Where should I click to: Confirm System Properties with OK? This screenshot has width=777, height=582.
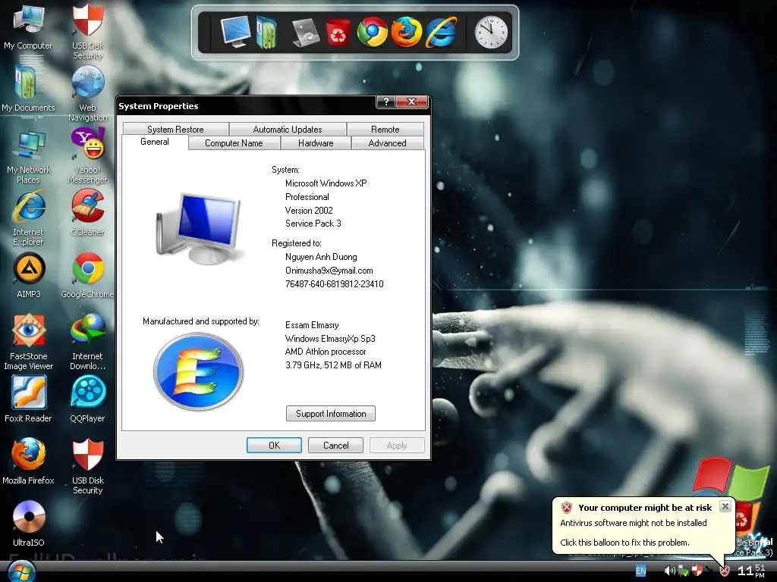tap(274, 446)
